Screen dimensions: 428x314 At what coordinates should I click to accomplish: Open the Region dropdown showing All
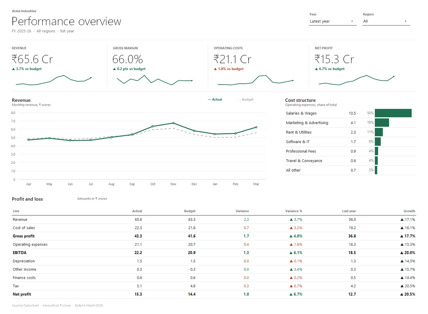[386, 21]
